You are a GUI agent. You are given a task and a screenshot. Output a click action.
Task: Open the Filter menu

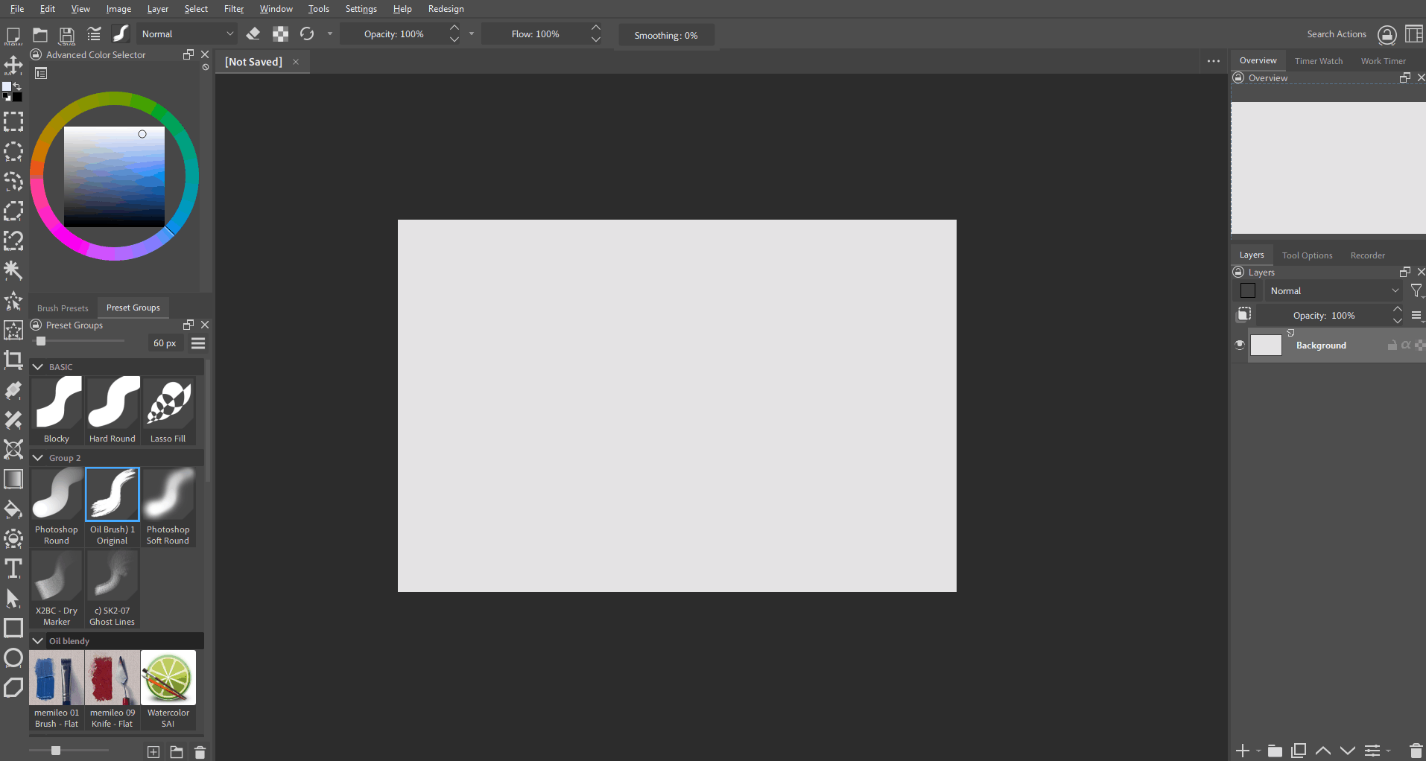point(234,9)
